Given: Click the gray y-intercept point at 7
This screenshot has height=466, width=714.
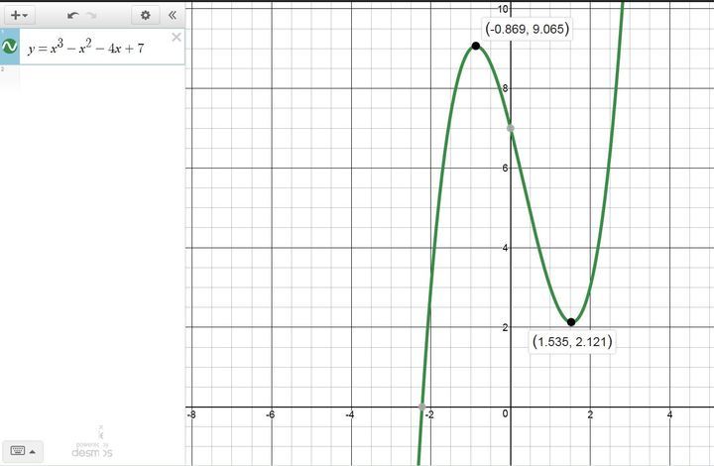Looking at the screenshot, I should tap(510, 128).
